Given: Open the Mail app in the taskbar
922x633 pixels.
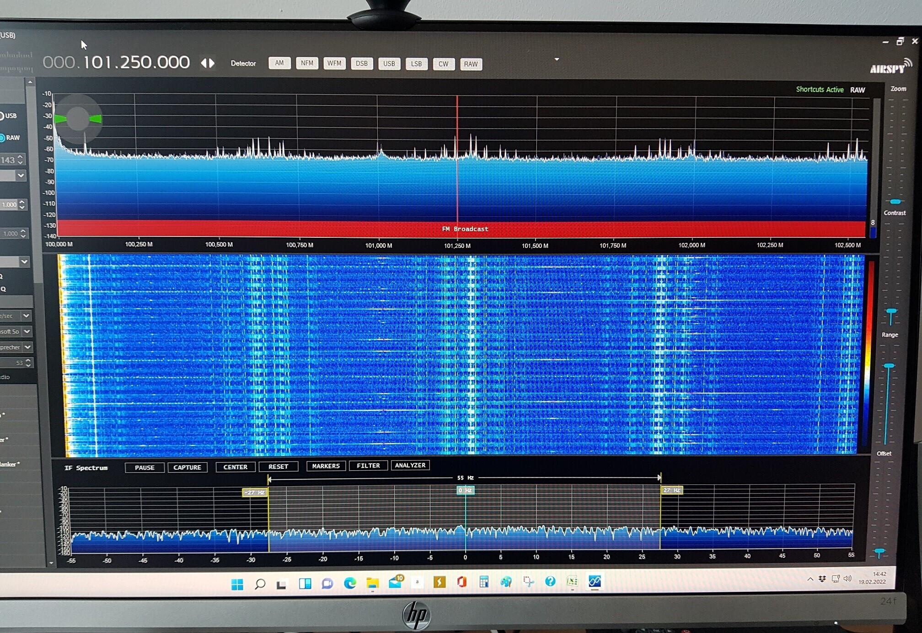Looking at the screenshot, I should [x=395, y=582].
